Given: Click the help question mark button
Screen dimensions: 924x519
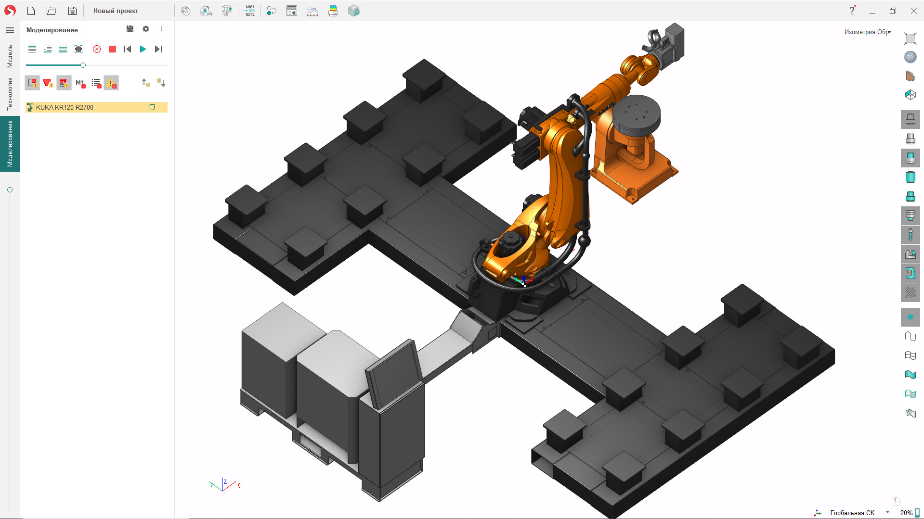Looking at the screenshot, I should (x=852, y=11).
